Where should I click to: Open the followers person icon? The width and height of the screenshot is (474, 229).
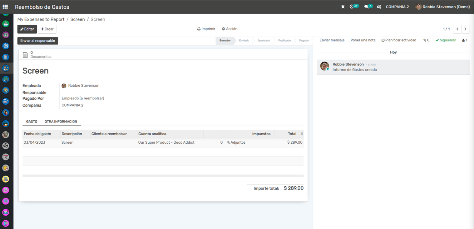[465, 40]
